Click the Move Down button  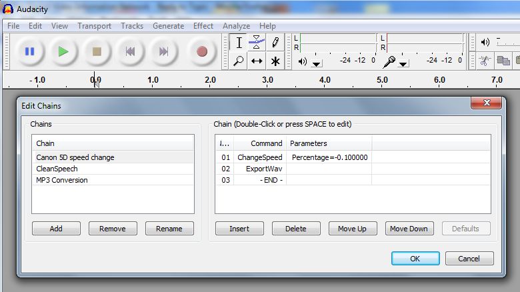tap(409, 228)
